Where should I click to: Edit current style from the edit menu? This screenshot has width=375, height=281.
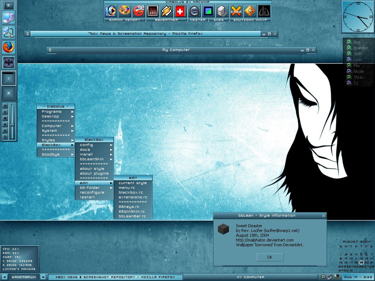[133, 183]
